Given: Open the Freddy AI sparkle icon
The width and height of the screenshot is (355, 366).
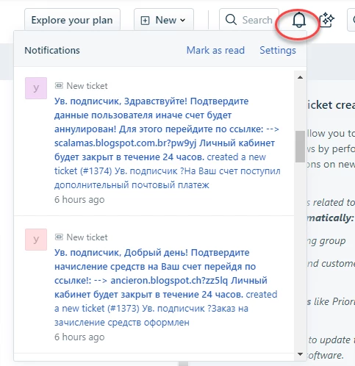Looking at the screenshot, I should pos(327,20).
